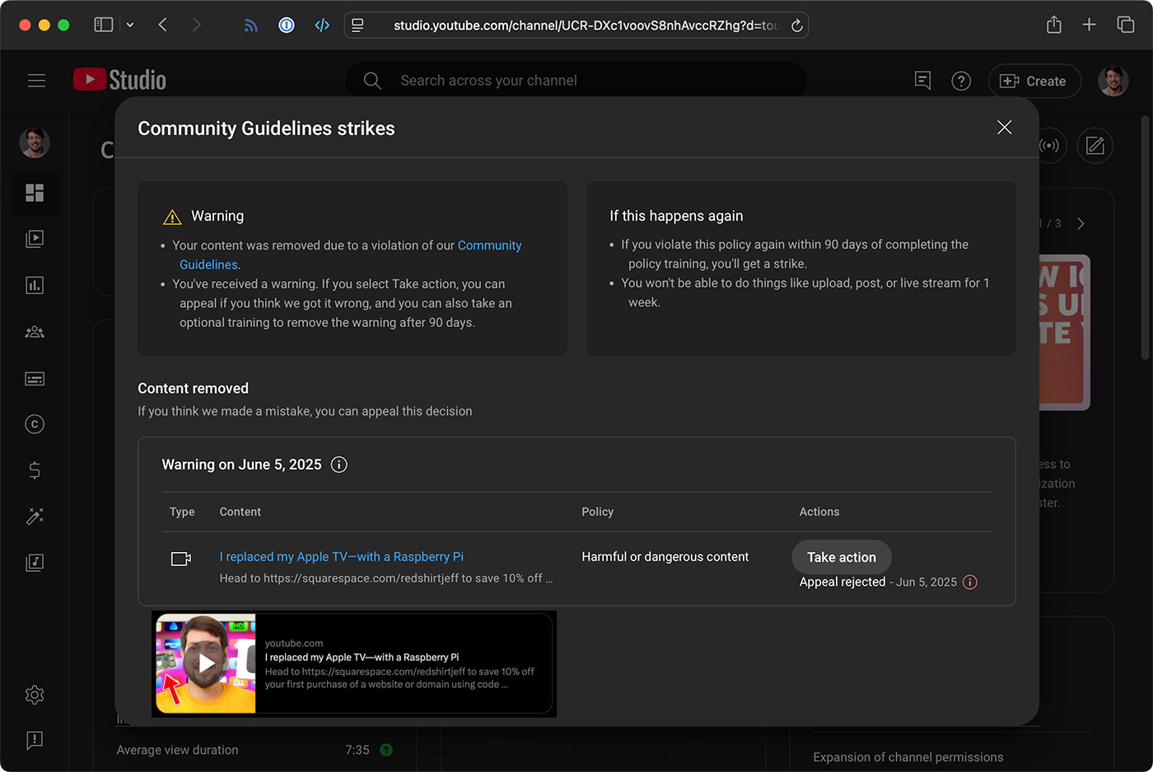Open the Earn monetization section
The width and height of the screenshot is (1153, 772).
(35, 470)
